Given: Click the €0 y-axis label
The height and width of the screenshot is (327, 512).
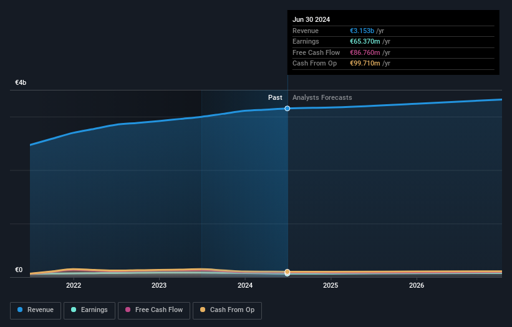Looking at the screenshot, I should (19, 270).
